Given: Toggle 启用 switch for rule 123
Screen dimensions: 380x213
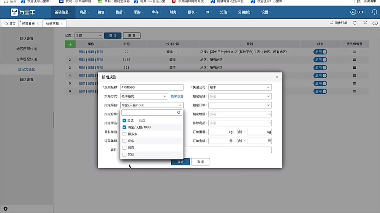Looking at the screenshot, I should (x=320, y=67).
